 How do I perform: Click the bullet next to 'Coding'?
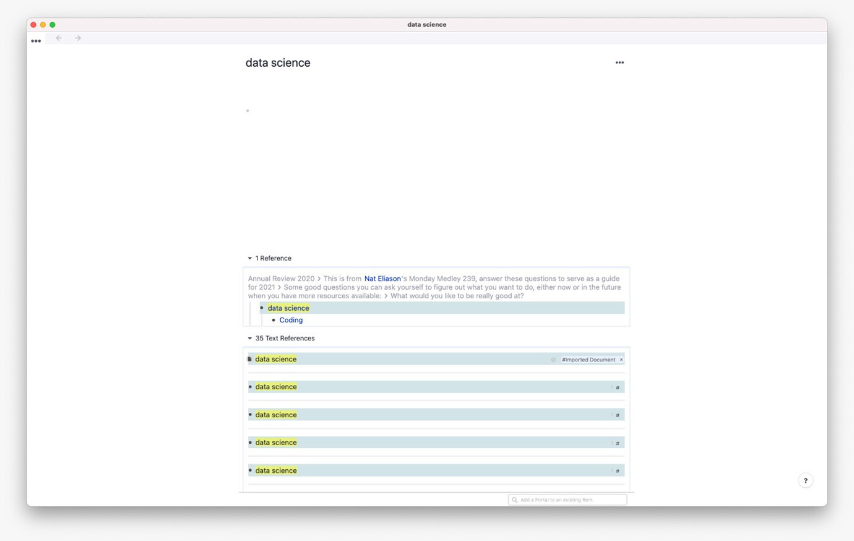click(x=273, y=320)
